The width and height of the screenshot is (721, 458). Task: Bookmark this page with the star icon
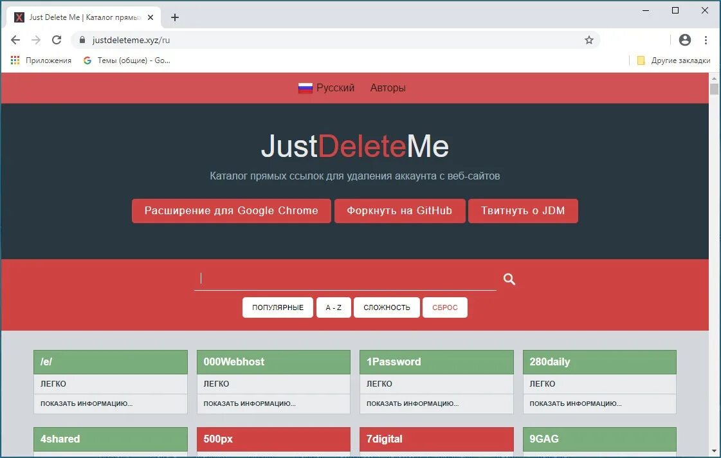click(589, 40)
